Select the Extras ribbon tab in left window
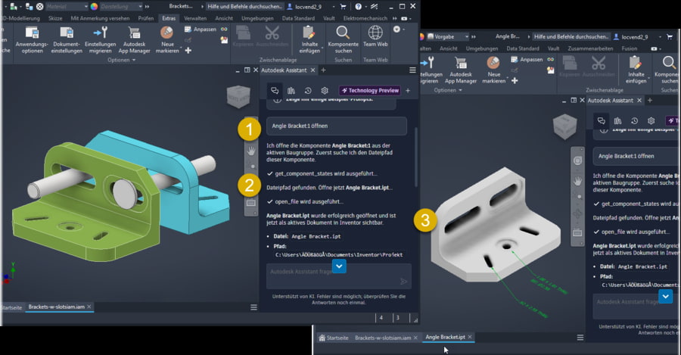The width and height of the screenshot is (681, 355). pyautogui.click(x=169, y=18)
